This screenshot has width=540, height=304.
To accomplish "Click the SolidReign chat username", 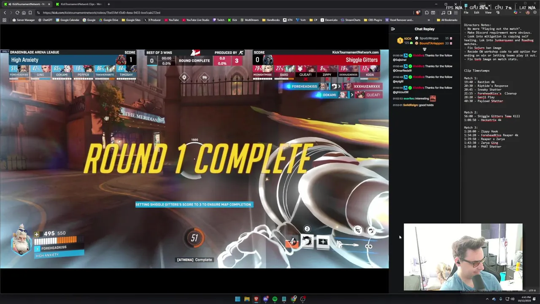I will coord(410,105).
